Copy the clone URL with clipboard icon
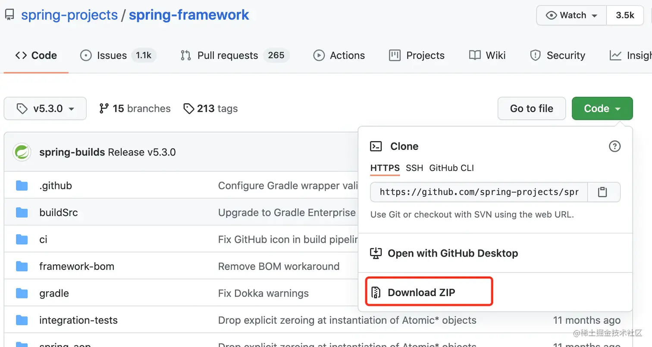 [602, 192]
